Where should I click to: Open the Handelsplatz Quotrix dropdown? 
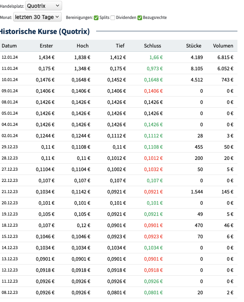point(43,6)
